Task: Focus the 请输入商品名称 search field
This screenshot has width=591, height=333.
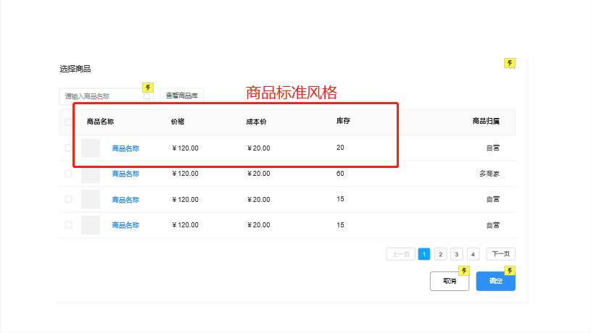Action: (106, 96)
